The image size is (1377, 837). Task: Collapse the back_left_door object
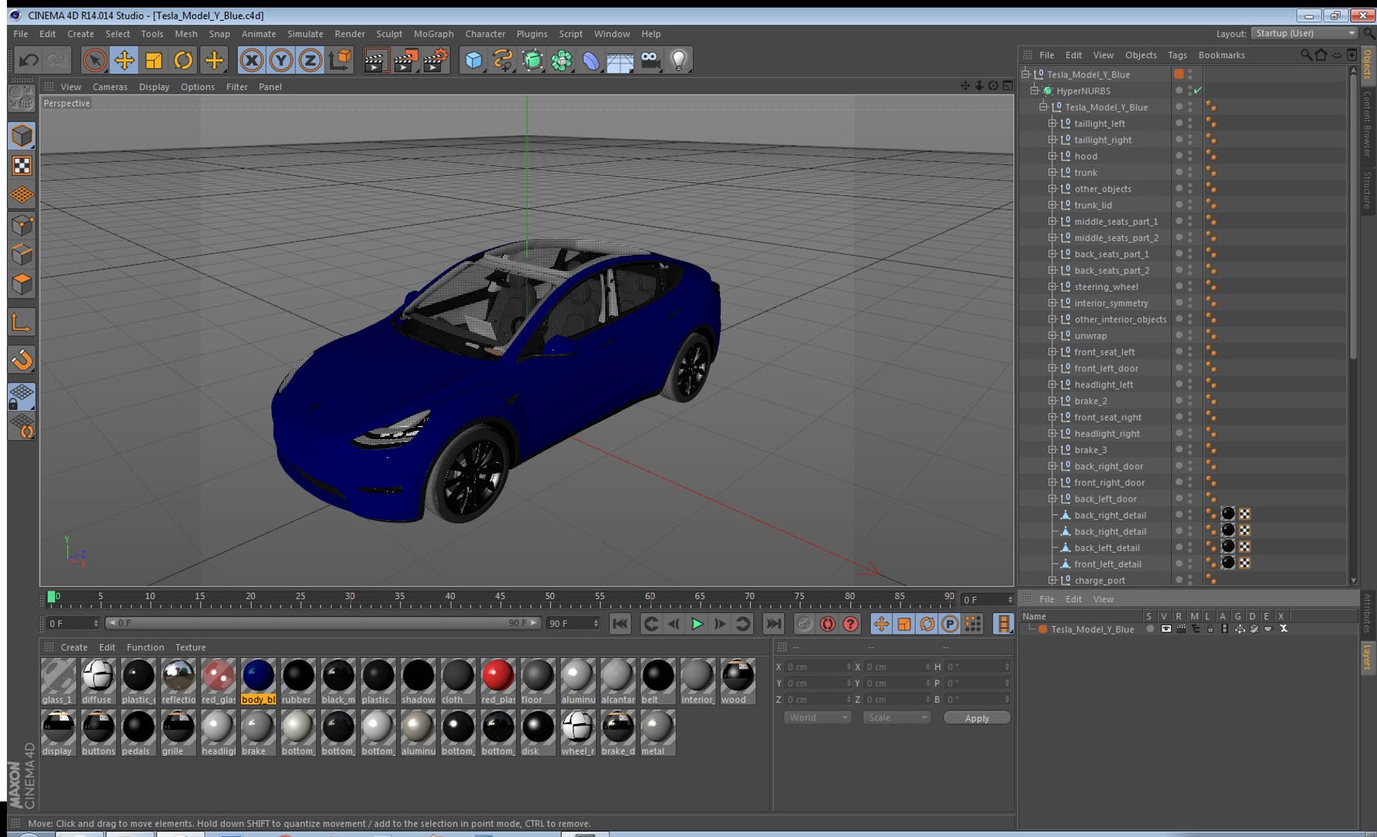click(x=1052, y=499)
